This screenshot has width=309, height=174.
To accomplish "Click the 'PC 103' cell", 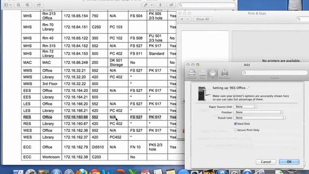I will pyautogui.click(x=118, y=27).
